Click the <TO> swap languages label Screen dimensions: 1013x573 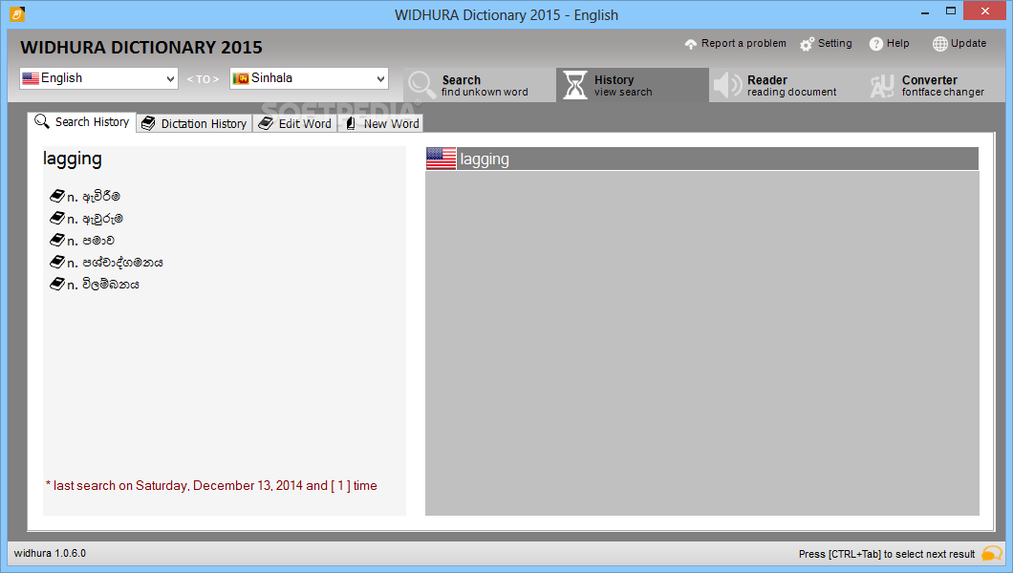203,79
